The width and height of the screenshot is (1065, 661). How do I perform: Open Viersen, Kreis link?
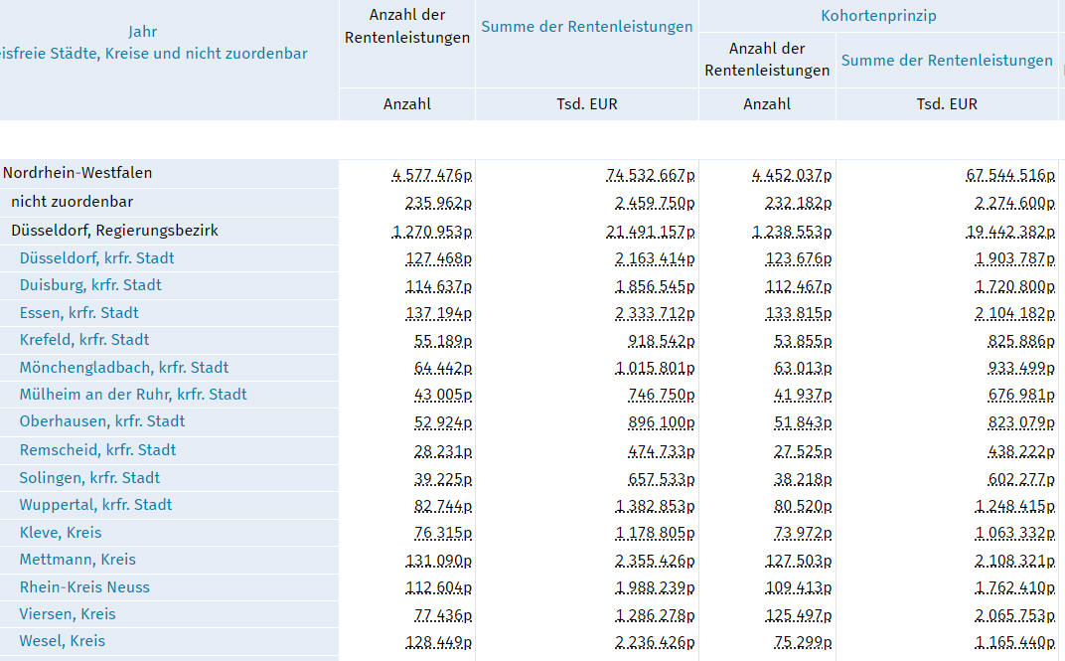[68, 614]
